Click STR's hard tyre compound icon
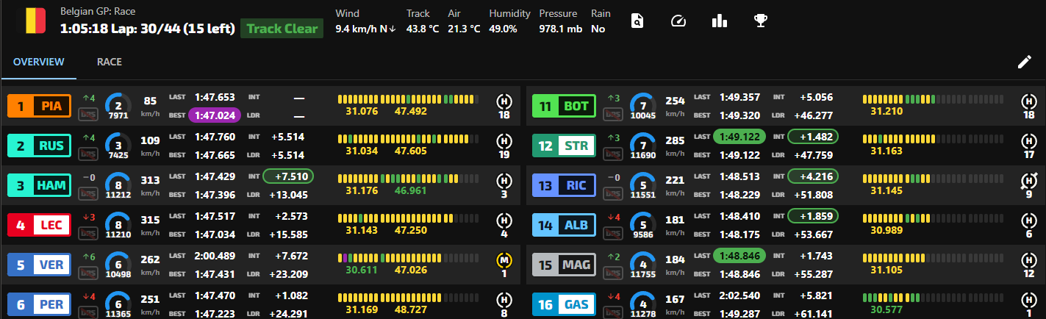 pos(1029,140)
